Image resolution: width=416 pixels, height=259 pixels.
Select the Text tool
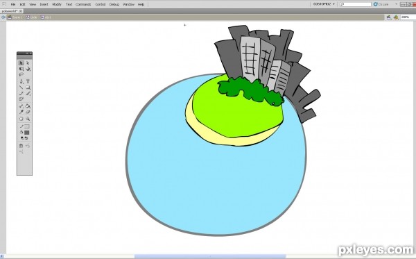click(x=28, y=81)
